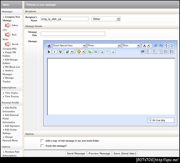The image size is (180, 163).
Task: Insert an email link icon
Action: tap(101, 52)
